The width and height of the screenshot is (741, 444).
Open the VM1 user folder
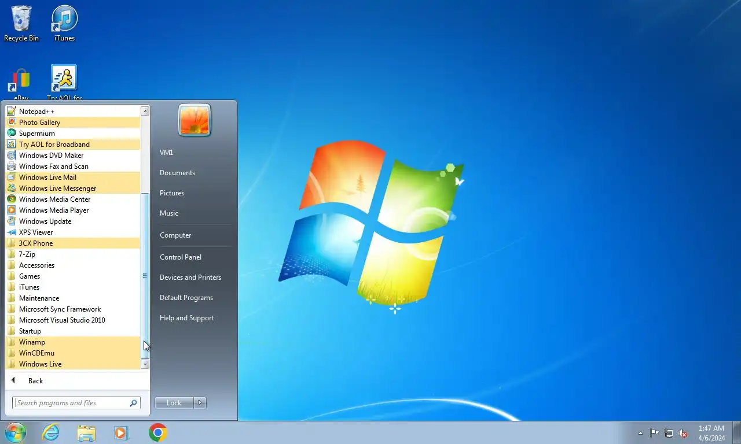[195, 153]
